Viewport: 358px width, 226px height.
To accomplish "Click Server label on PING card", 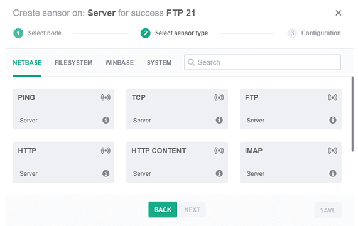I will tap(28, 121).
